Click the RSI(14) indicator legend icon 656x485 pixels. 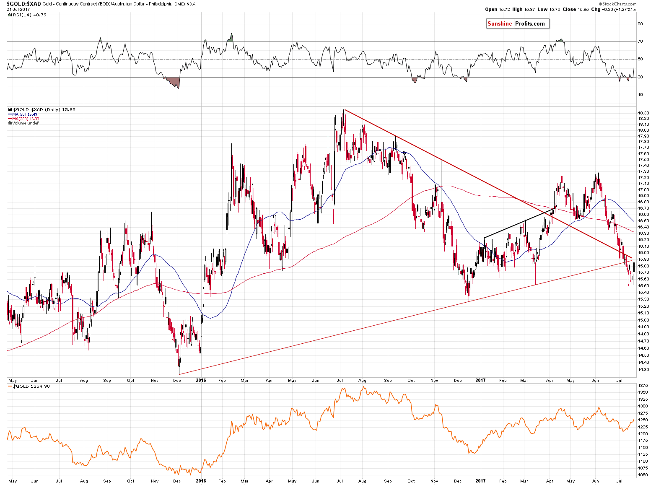[x=10, y=15]
